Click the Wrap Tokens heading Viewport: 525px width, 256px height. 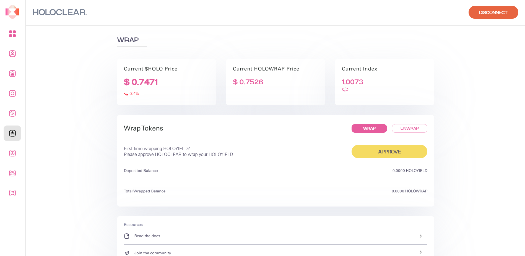point(144,128)
